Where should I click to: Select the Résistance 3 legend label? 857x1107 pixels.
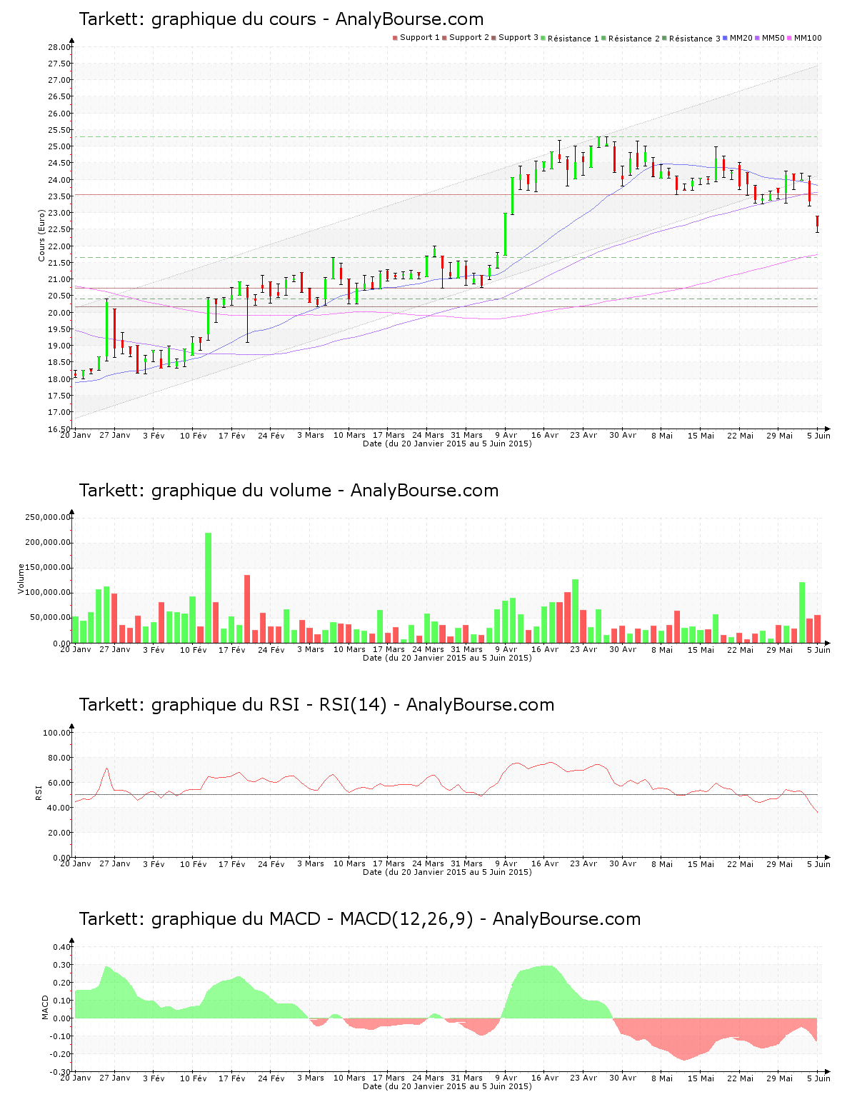click(695, 39)
